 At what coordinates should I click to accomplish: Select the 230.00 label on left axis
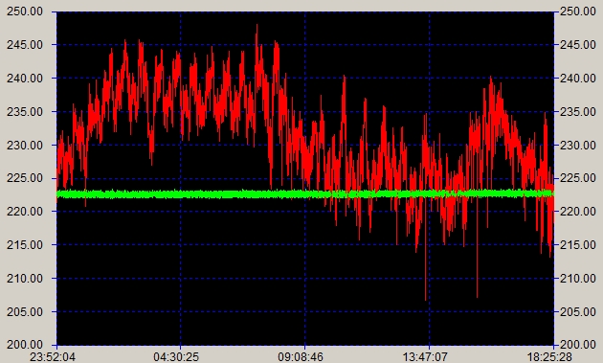pos(25,146)
